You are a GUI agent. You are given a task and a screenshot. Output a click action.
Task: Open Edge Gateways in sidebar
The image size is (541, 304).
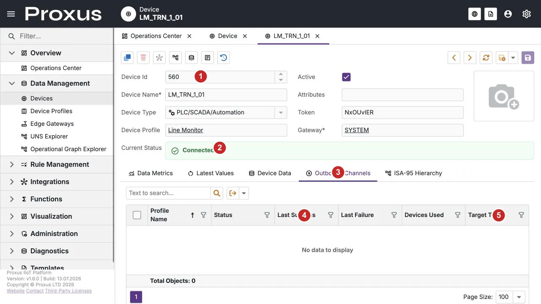coord(57,124)
